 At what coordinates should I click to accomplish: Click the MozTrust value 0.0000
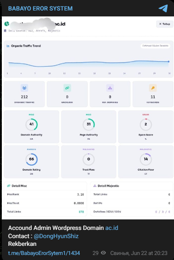point(79,203)
